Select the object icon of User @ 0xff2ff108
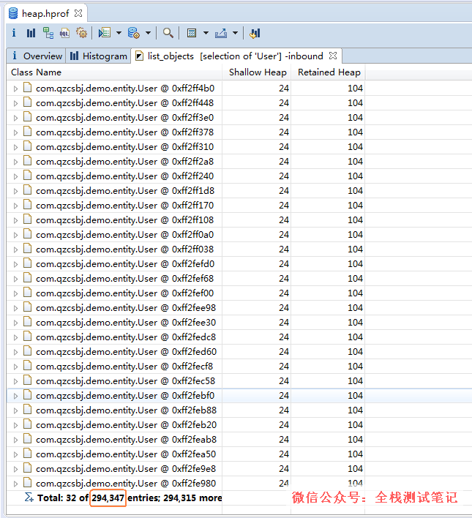The height and width of the screenshot is (518, 472). 27,219
